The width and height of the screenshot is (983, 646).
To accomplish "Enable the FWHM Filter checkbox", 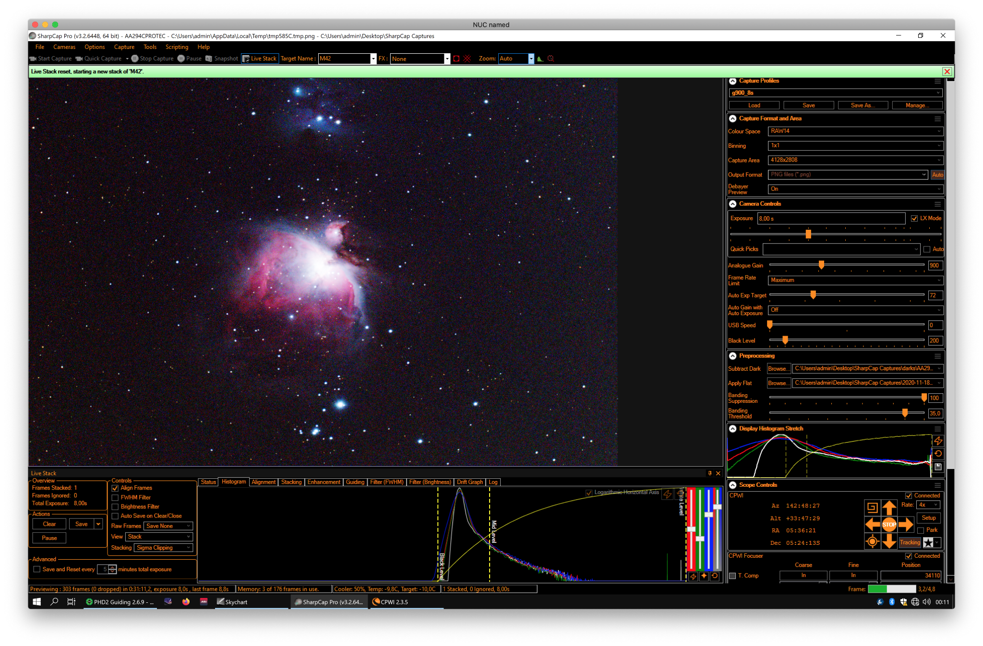I will 115,498.
